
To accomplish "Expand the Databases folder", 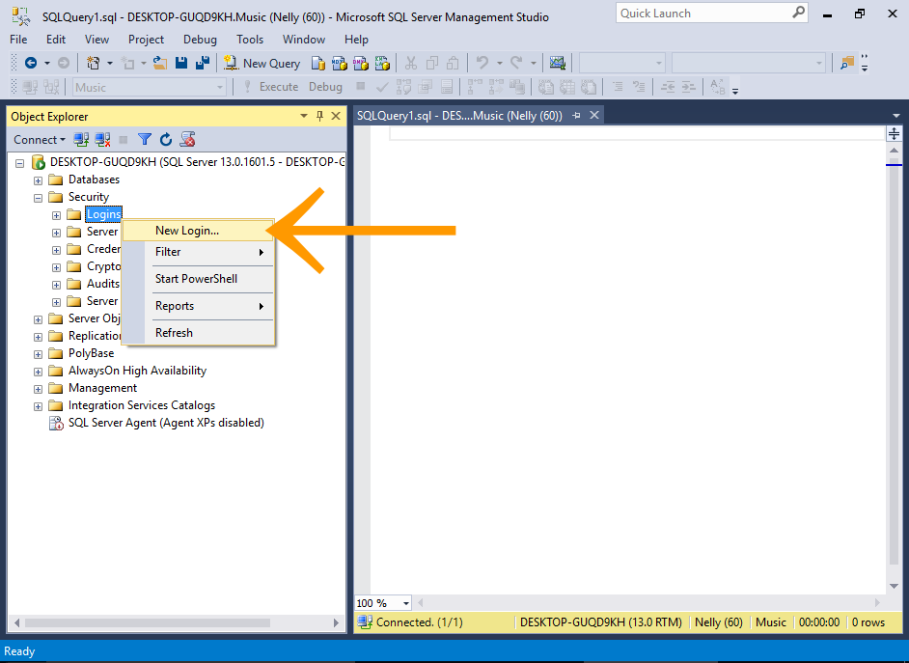I will point(39,179).
